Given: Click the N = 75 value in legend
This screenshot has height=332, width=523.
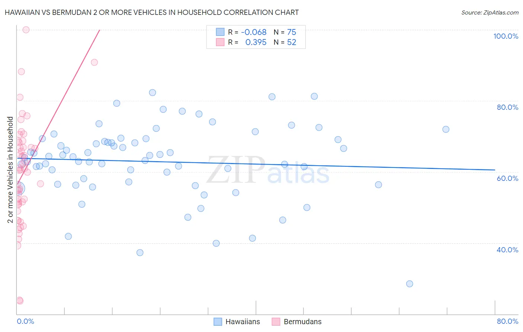Looking at the screenshot, I should click(x=285, y=32).
